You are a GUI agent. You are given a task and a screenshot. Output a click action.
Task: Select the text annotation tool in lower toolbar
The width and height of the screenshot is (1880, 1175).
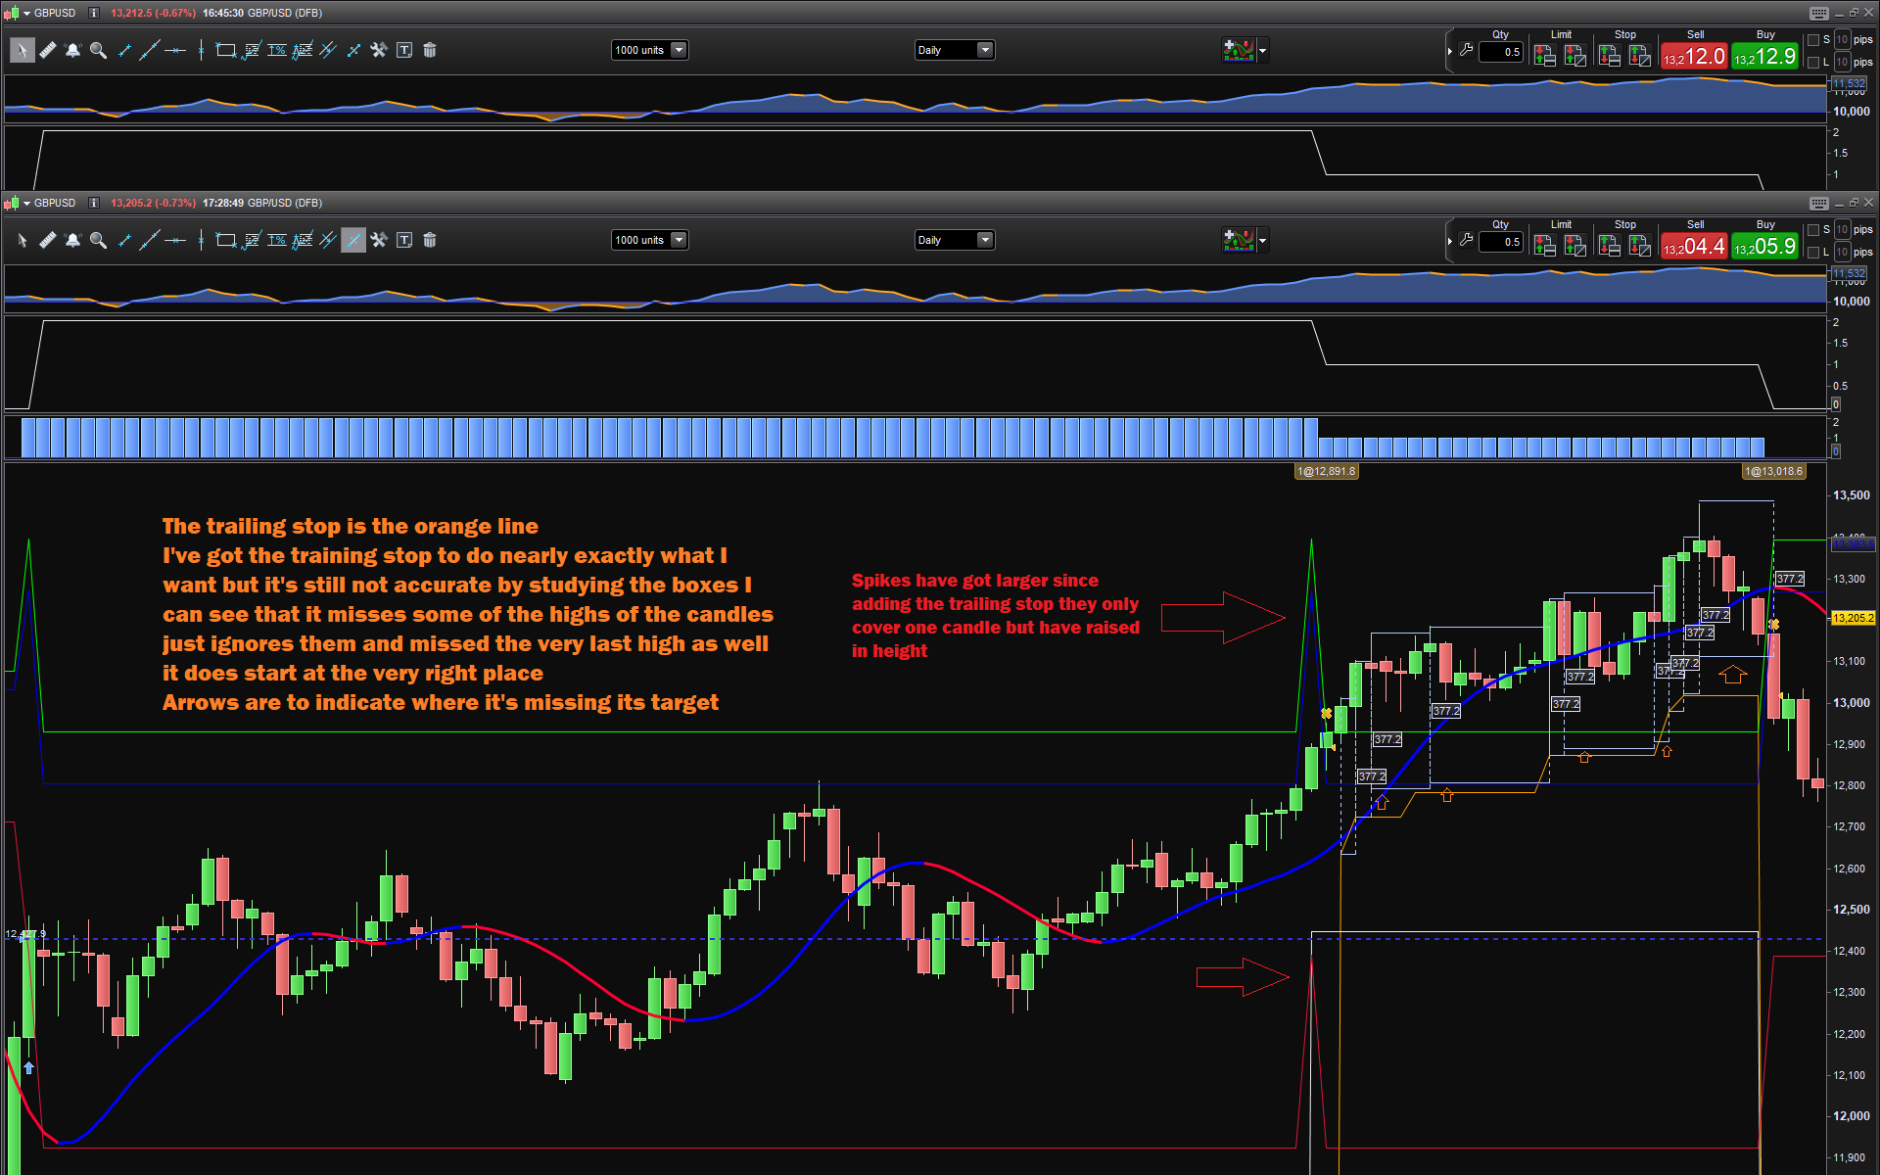pos(404,240)
